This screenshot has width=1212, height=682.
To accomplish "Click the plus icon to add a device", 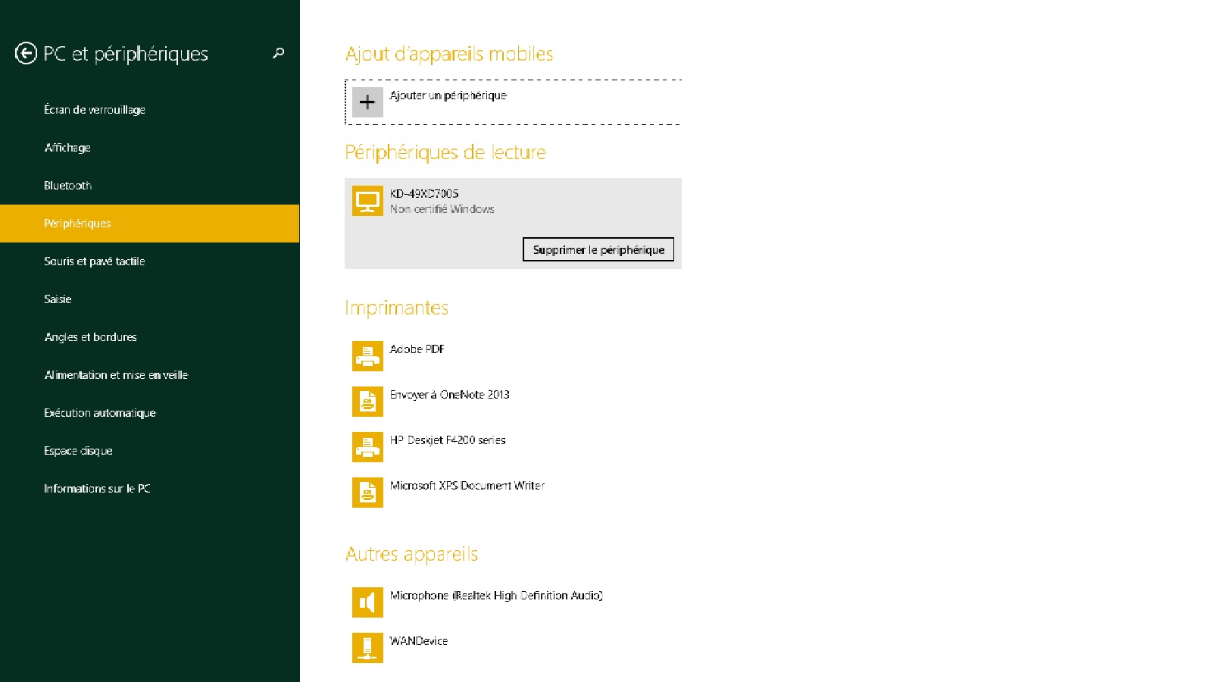I will 367,102.
